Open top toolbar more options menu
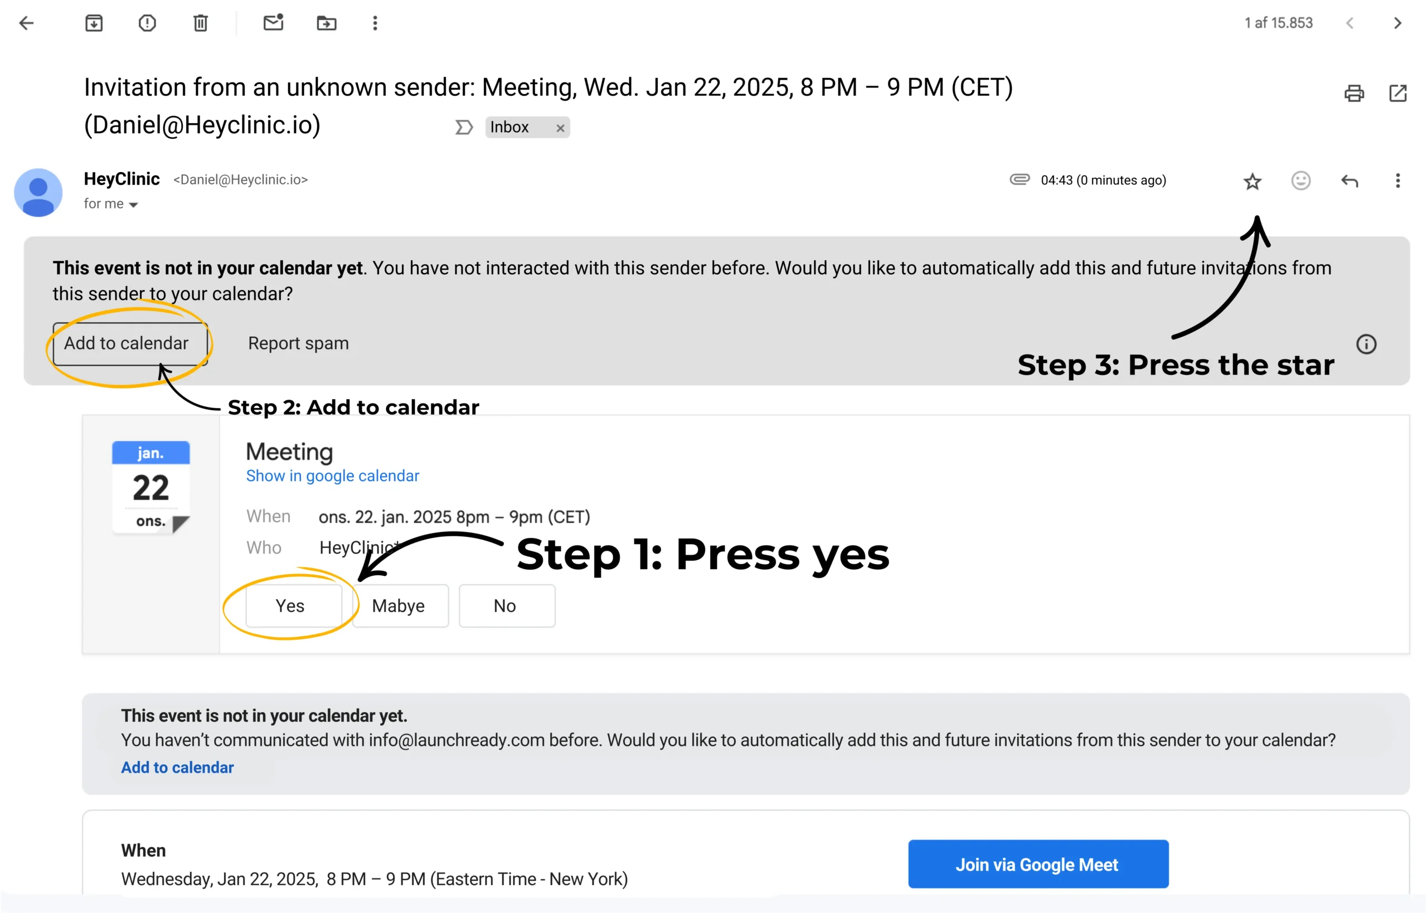 point(375,23)
